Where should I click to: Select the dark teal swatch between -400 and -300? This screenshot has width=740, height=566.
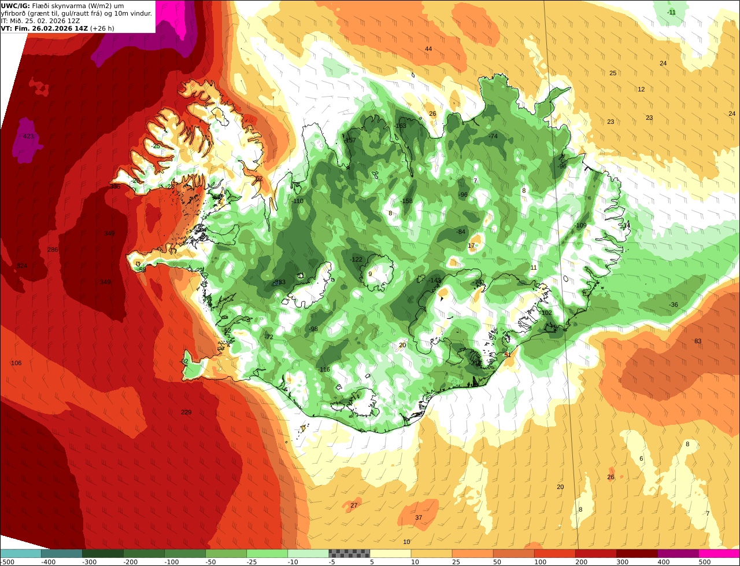[x=62, y=553]
